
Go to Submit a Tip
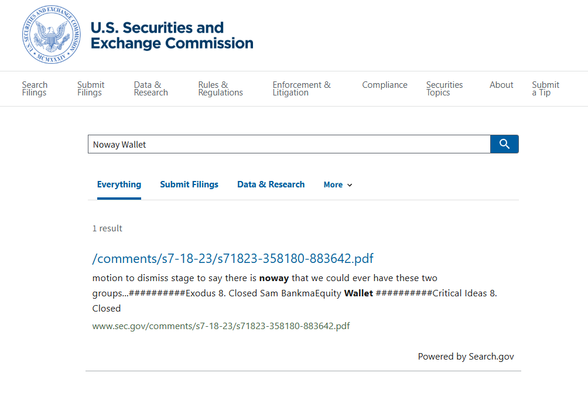(545, 88)
